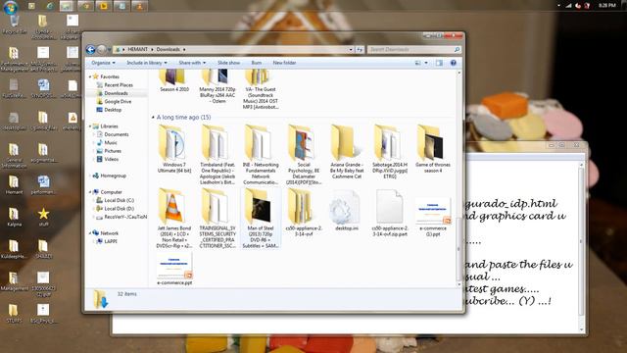Click the Explorer Forward arrow button
Image resolution: width=627 pixels, height=353 pixels.
click(x=101, y=49)
